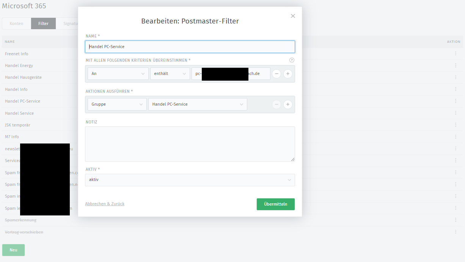The height and width of the screenshot is (262, 465).
Task: Select Handel Service filter row
Action: pyautogui.click(x=19, y=113)
